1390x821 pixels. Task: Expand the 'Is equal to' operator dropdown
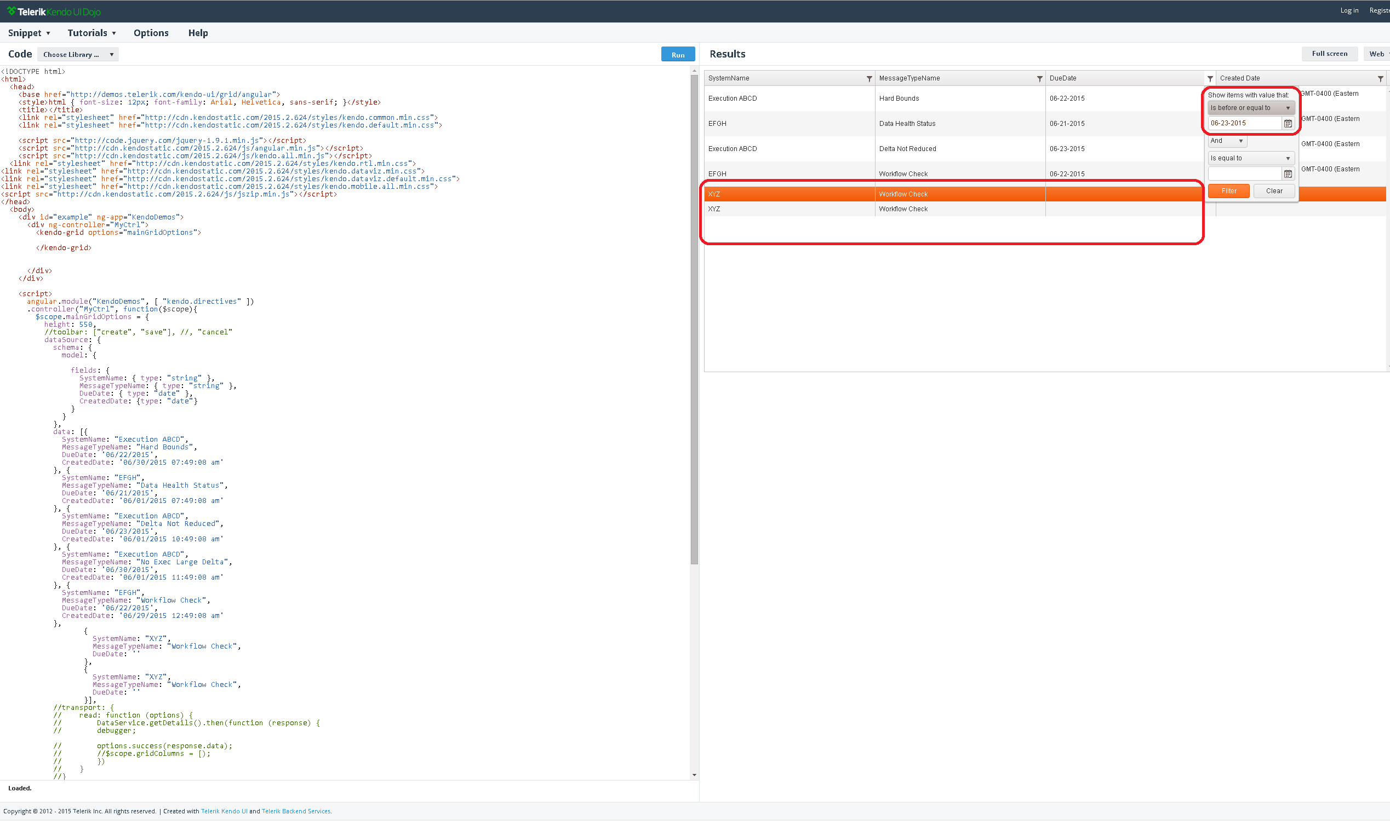click(x=1251, y=158)
